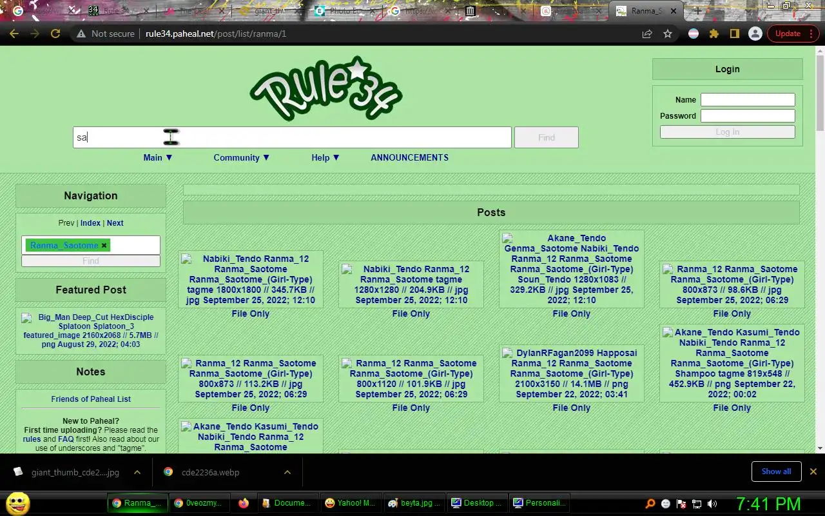The width and height of the screenshot is (825, 516).
Task: Click the Log In button
Action: pyautogui.click(x=727, y=132)
